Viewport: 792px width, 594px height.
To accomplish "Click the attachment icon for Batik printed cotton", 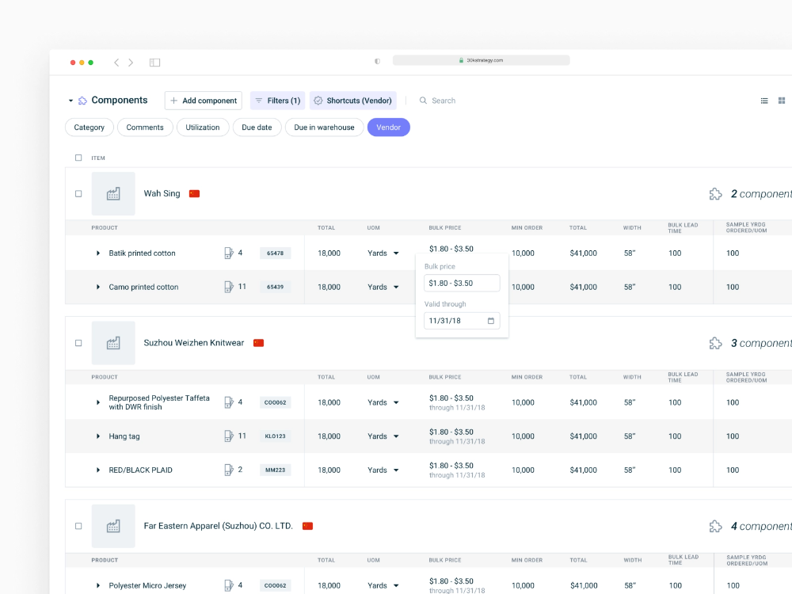I will tap(229, 253).
